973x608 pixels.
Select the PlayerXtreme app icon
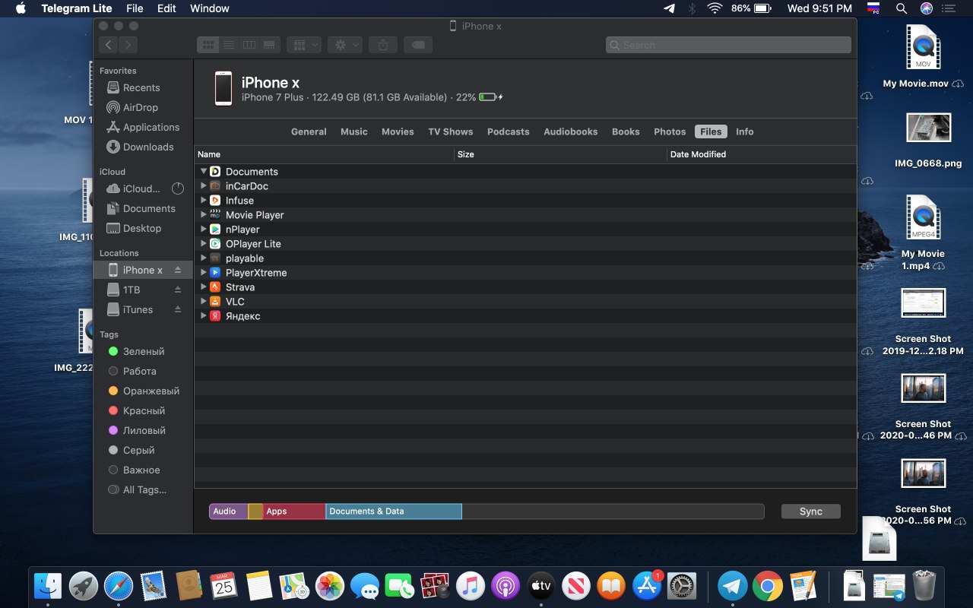(x=215, y=272)
